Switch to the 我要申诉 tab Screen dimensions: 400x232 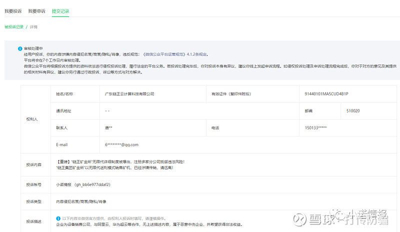36,11
